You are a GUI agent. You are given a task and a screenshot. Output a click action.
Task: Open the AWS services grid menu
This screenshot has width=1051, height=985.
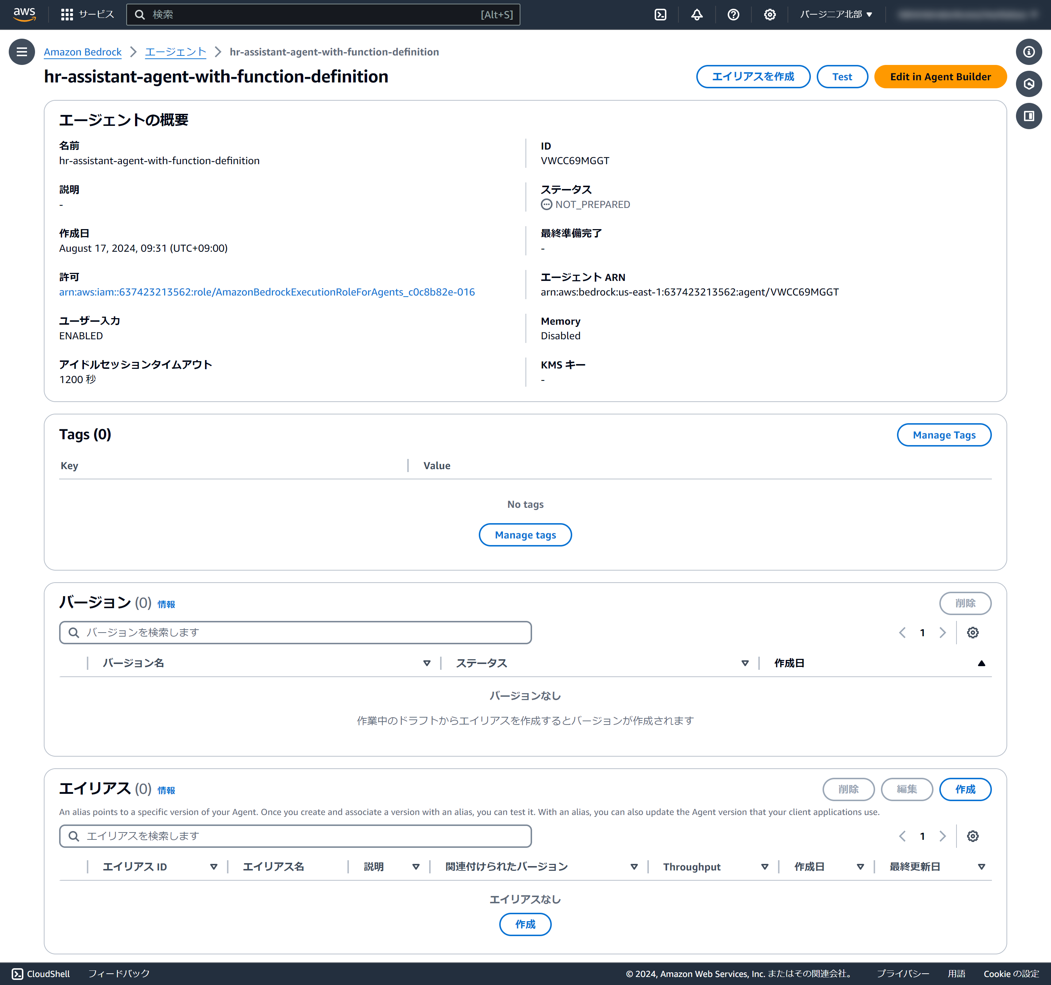67,15
